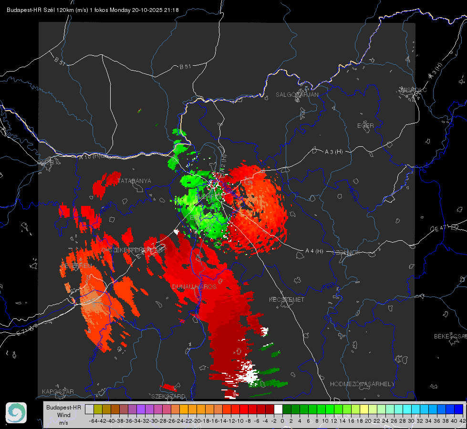Pick the light gray first legend swatch

click(89, 409)
